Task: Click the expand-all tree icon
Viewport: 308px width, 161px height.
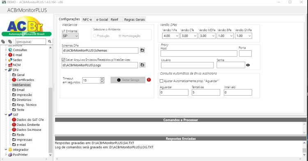Action: coord(3,42)
